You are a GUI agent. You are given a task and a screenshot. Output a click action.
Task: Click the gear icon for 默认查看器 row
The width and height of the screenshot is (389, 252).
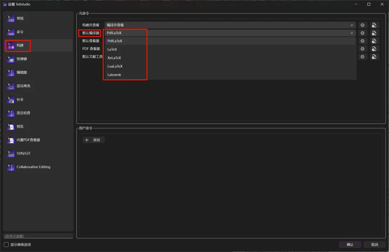point(362,41)
